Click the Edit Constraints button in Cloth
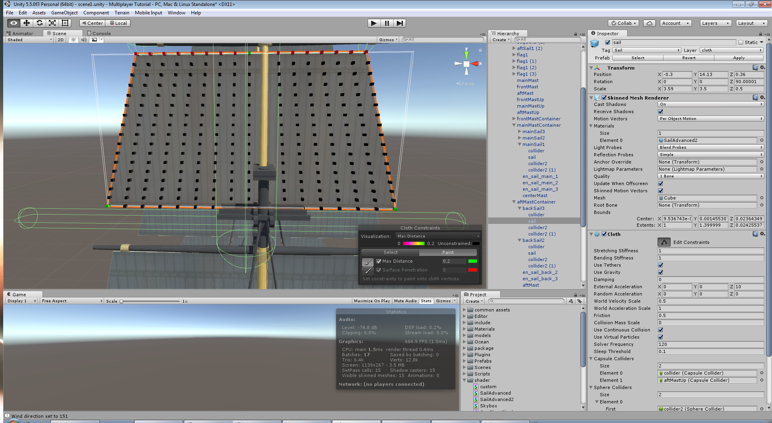Image resolution: width=772 pixels, height=423 pixels. point(664,242)
